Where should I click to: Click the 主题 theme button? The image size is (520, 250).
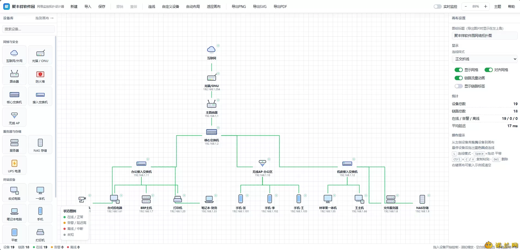(x=498, y=7)
